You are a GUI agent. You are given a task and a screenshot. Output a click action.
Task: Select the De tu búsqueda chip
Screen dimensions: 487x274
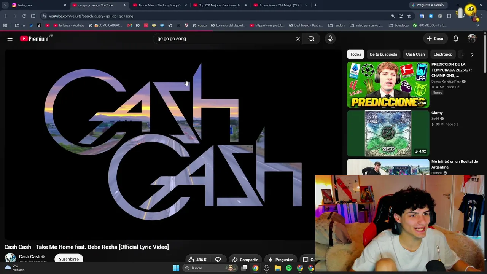tap(384, 54)
